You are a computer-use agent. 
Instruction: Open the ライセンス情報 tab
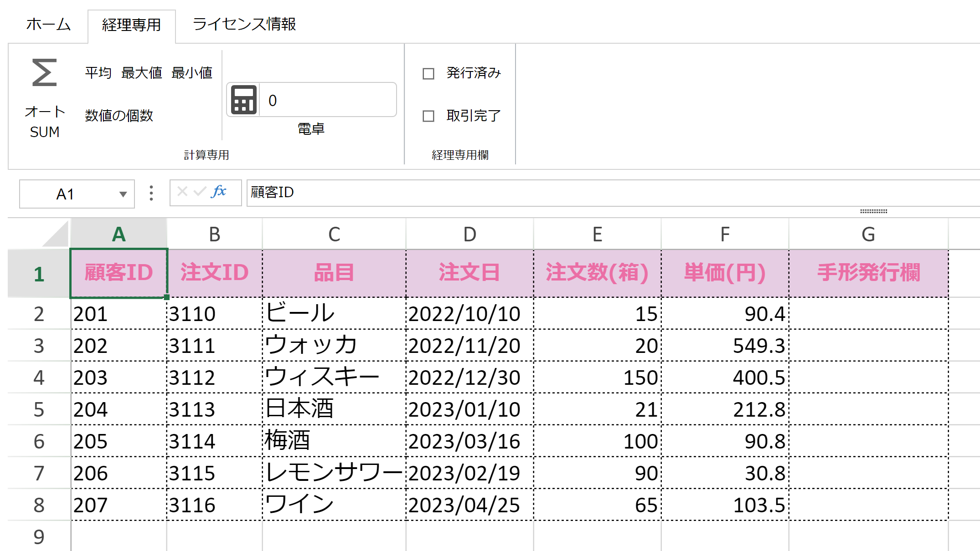pyautogui.click(x=244, y=24)
